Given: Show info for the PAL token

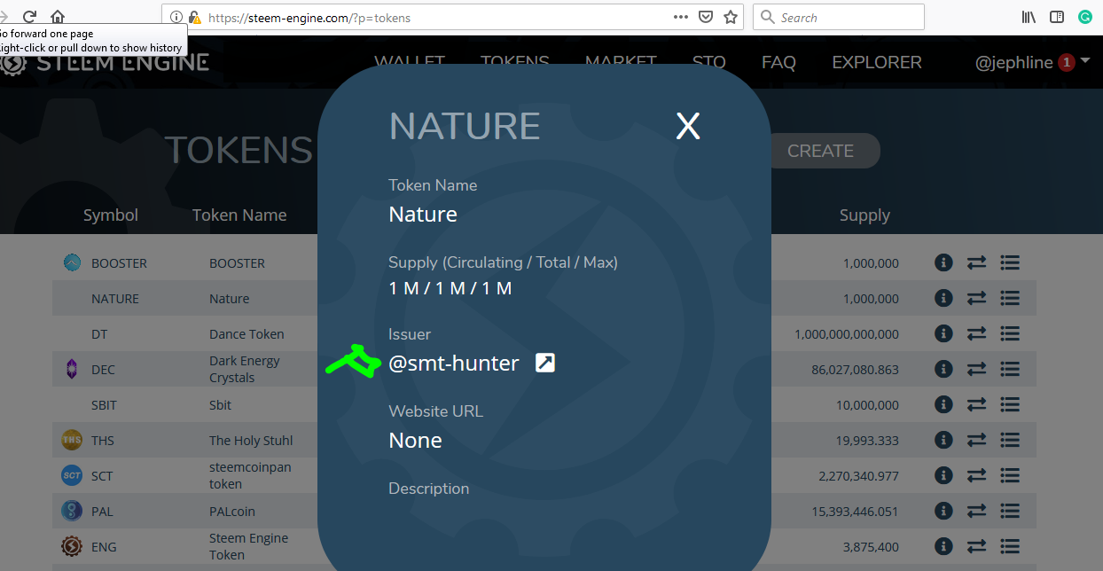Looking at the screenshot, I should coord(944,511).
